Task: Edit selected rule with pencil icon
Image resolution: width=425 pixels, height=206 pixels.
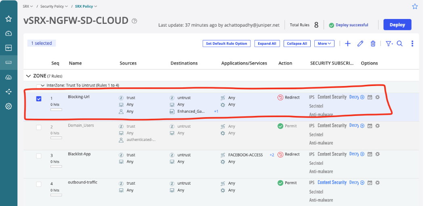Action: click(x=360, y=44)
